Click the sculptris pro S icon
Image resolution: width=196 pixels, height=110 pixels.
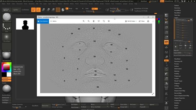[63, 10]
